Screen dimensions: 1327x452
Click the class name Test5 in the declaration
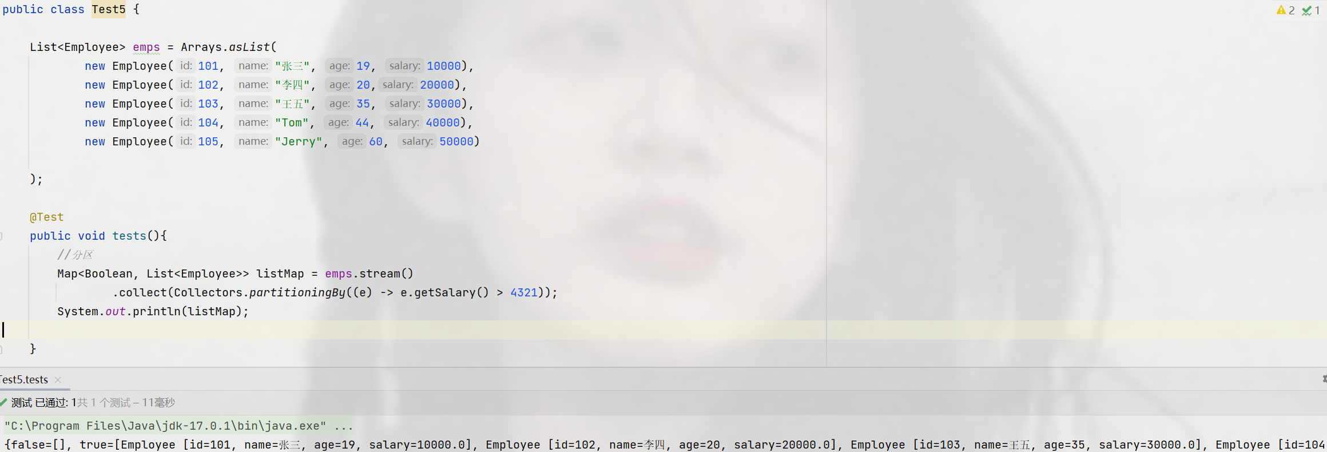click(x=109, y=9)
